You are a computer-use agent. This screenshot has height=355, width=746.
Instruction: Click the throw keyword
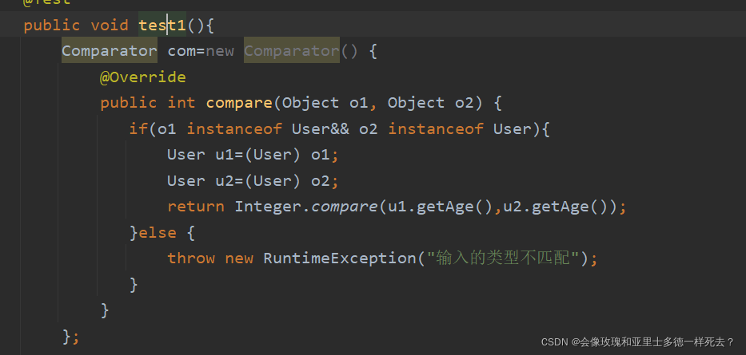click(191, 258)
